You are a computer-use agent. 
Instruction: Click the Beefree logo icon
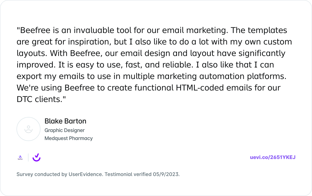click(x=20, y=157)
